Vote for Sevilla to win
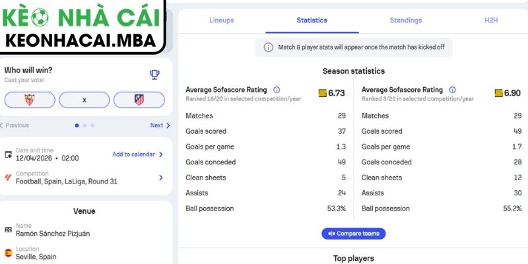 (29, 100)
